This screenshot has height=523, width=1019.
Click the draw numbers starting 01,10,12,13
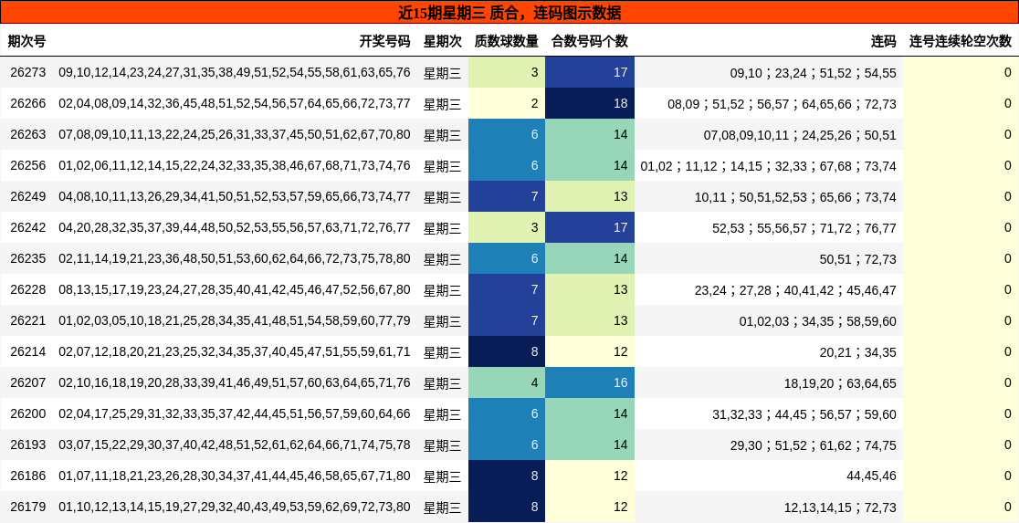[235, 507]
